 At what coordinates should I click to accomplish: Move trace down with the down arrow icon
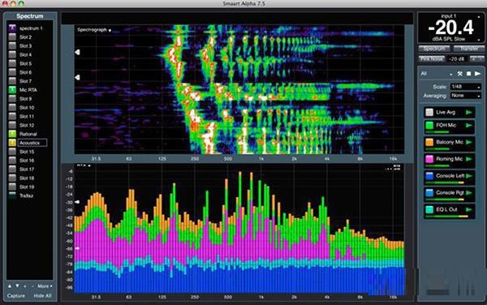click(17, 286)
